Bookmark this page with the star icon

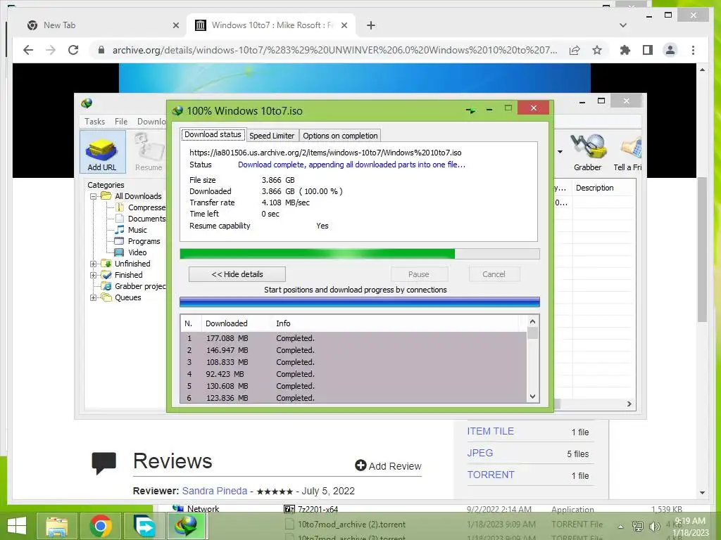[x=597, y=50]
